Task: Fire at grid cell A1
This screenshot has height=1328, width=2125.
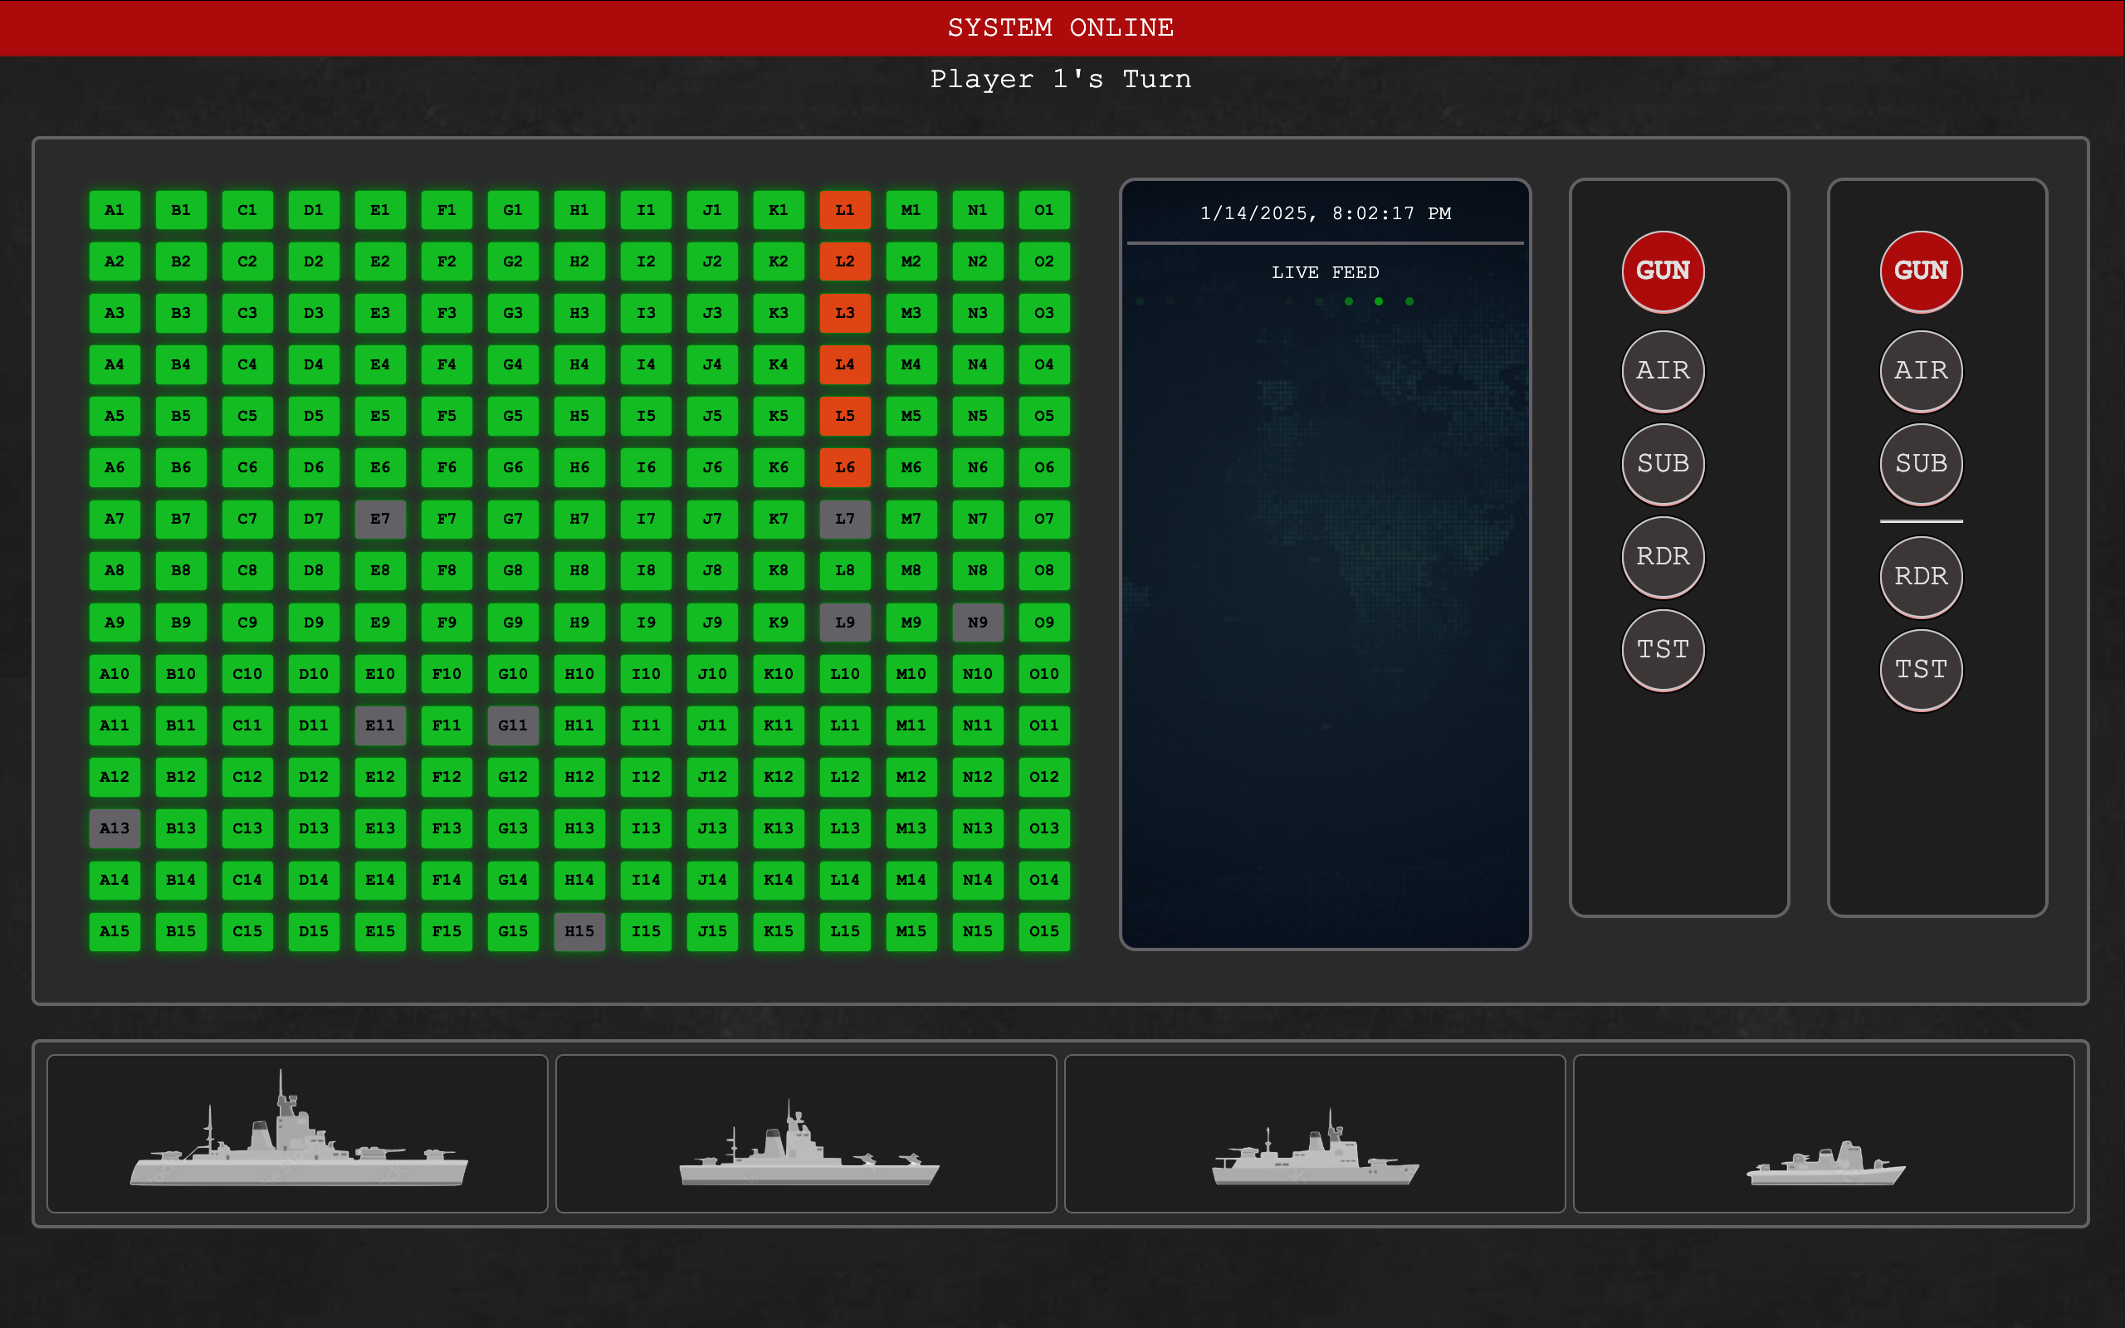Action: pos(115,210)
